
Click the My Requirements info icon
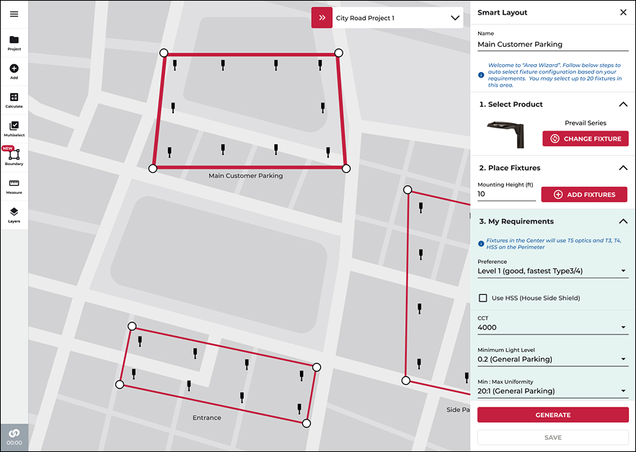coord(481,244)
